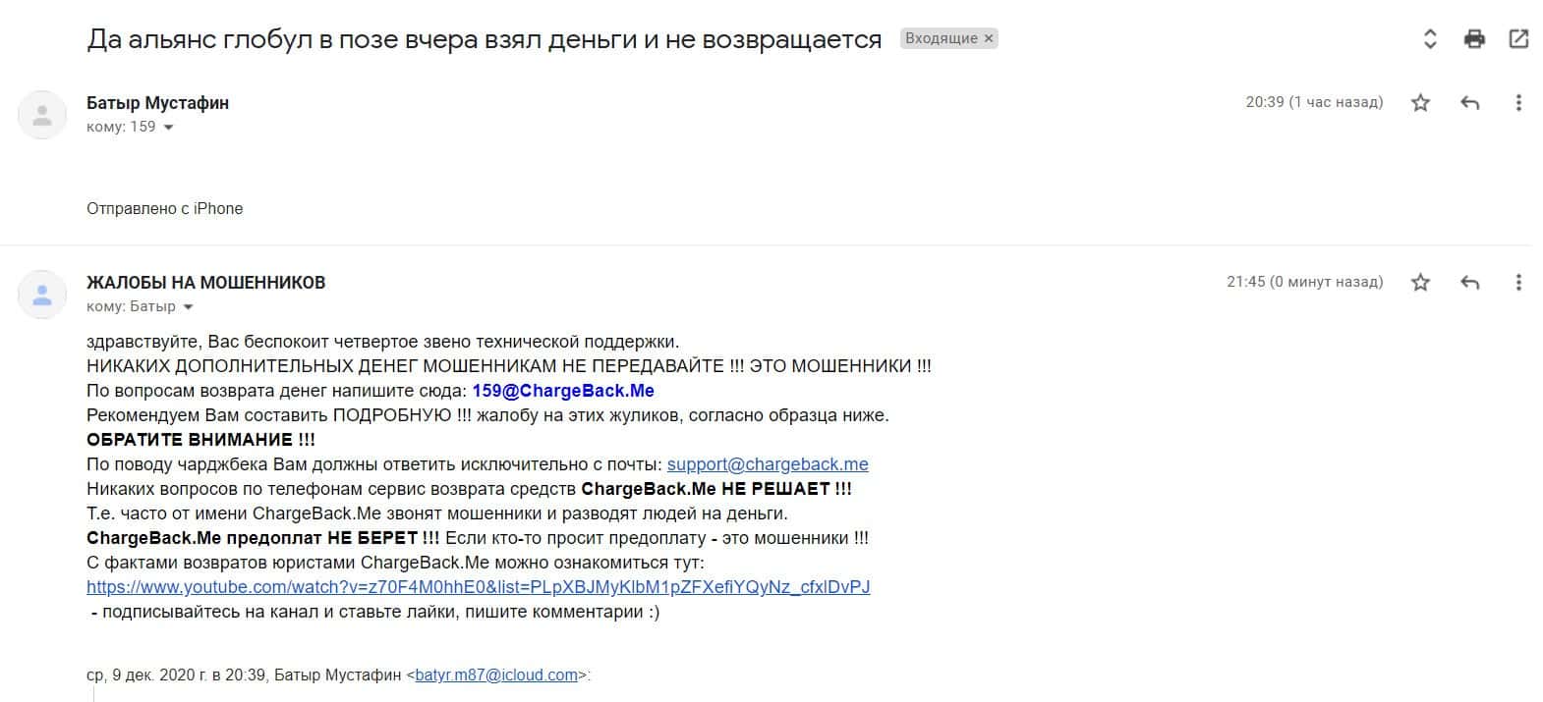Screen dimensions: 1543x702
Task: Reply to Батыр Мустафин's message
Action: coord(1470,102)
